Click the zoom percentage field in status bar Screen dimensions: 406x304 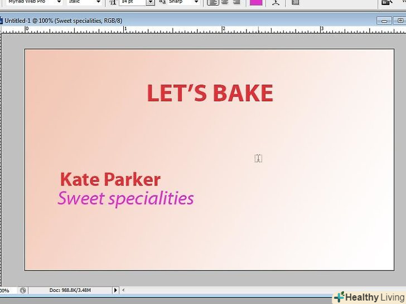point(8,291)
